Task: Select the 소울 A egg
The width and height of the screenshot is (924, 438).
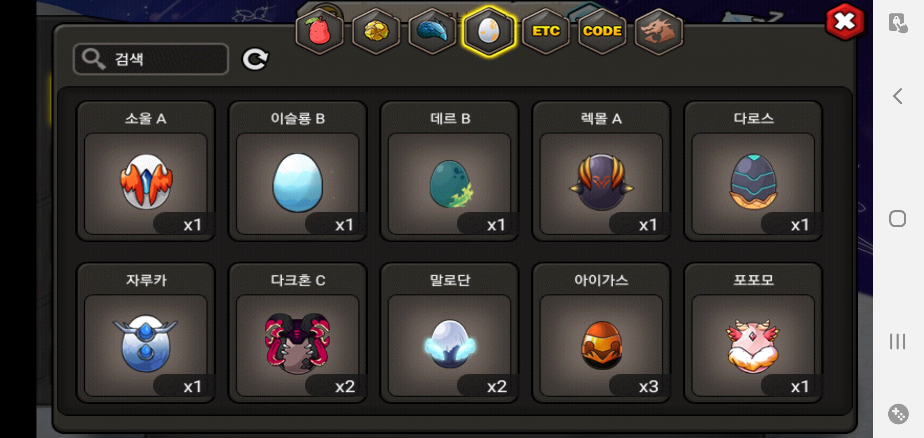Action: click(145, 171)
